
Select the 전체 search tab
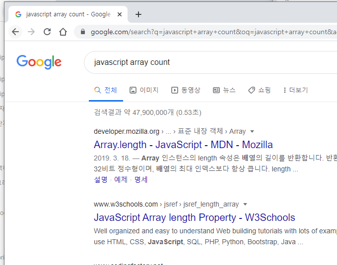coord(106,90)
